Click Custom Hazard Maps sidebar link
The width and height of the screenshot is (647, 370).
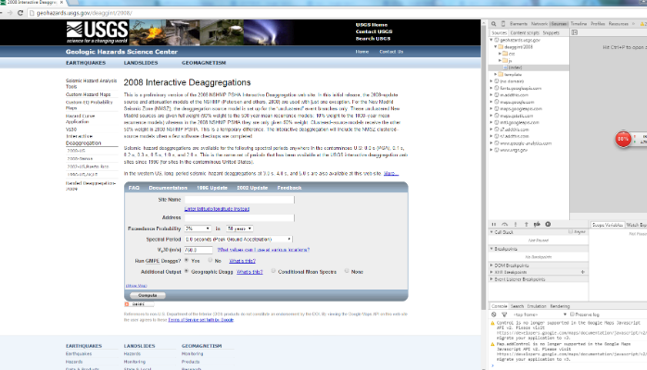point(88,94)
